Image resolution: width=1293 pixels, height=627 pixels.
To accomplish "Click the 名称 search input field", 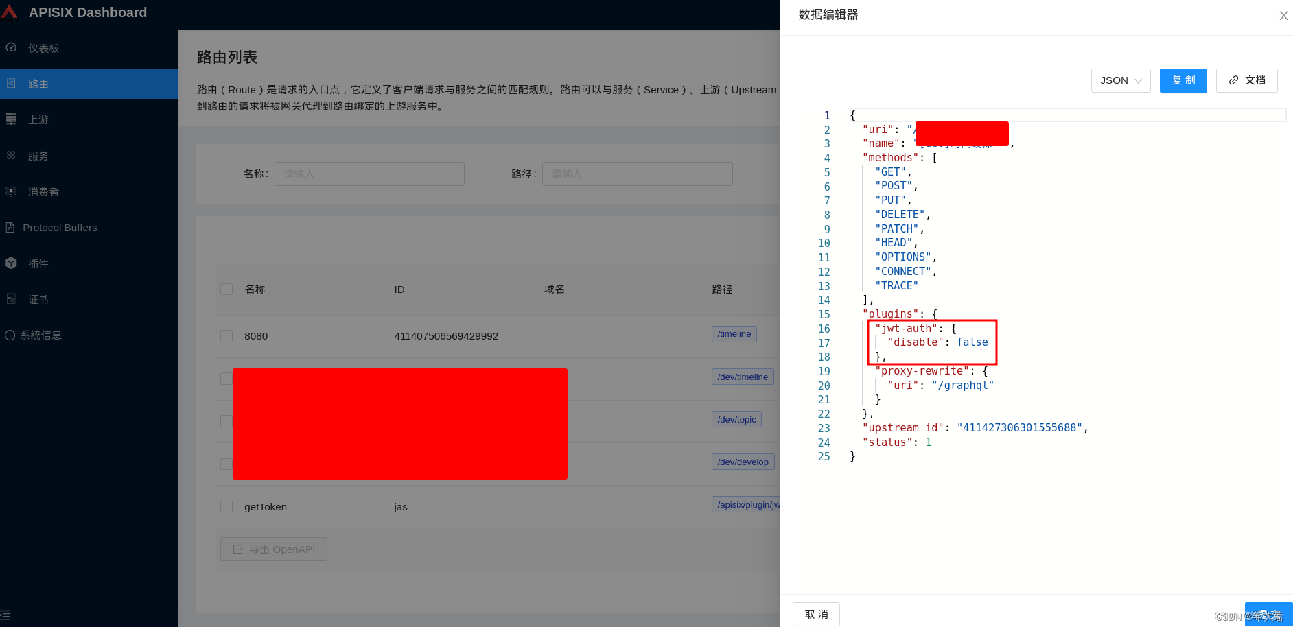I will click(x=369, y=174).
